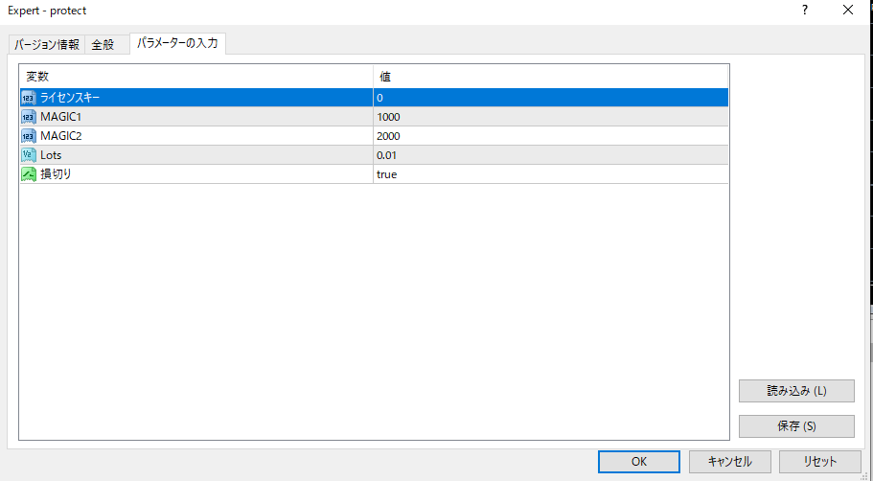Open the help question mark button

[805, 10]
